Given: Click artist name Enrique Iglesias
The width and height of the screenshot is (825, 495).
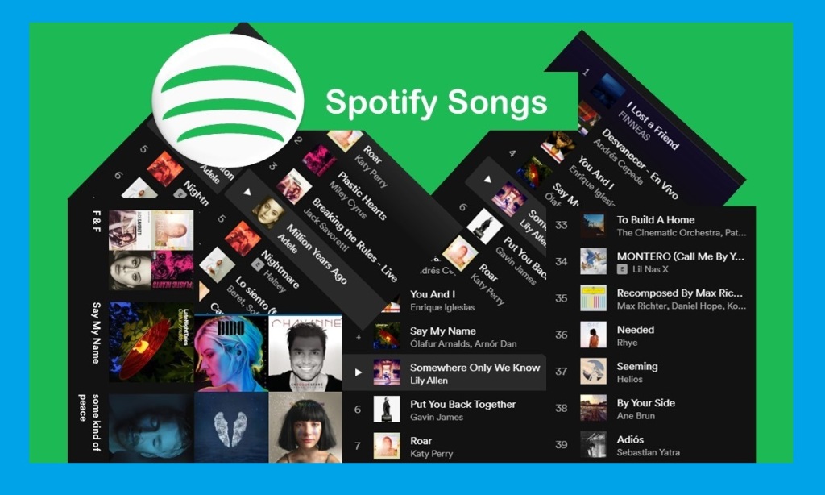Looking at the screenshot, I should point(442,307).
